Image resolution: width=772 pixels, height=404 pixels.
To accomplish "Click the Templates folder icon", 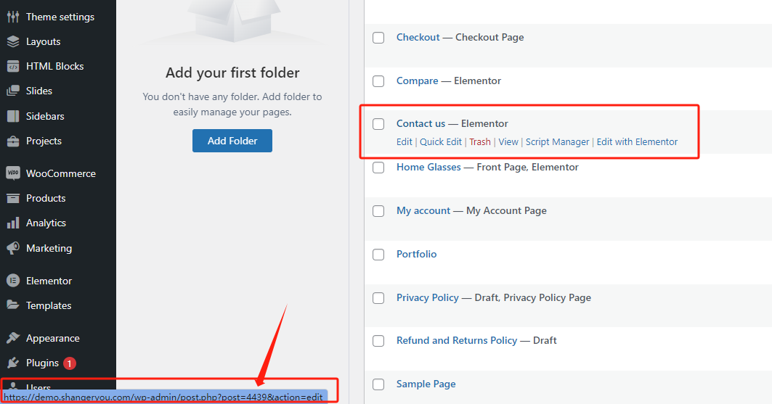I will tap(13, 305).
